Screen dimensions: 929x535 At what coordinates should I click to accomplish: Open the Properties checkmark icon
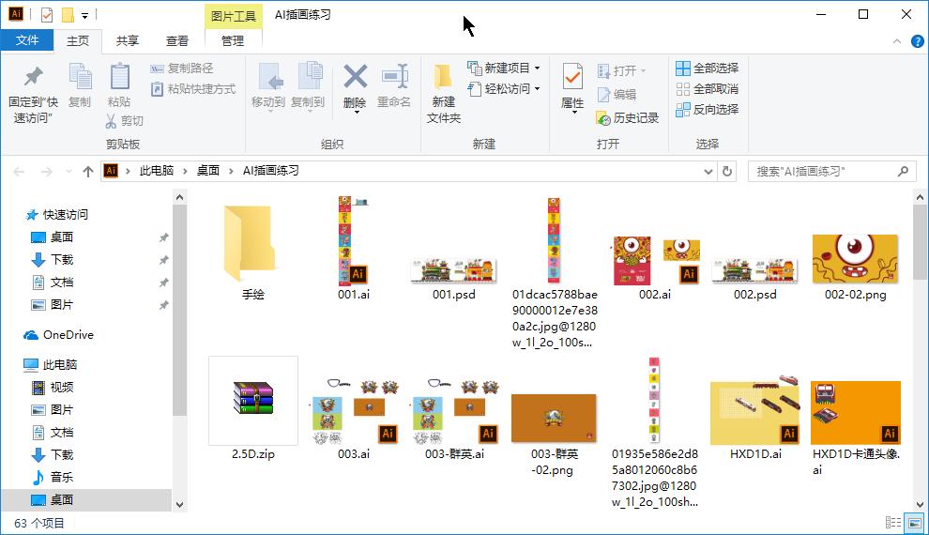click(572, 77)
